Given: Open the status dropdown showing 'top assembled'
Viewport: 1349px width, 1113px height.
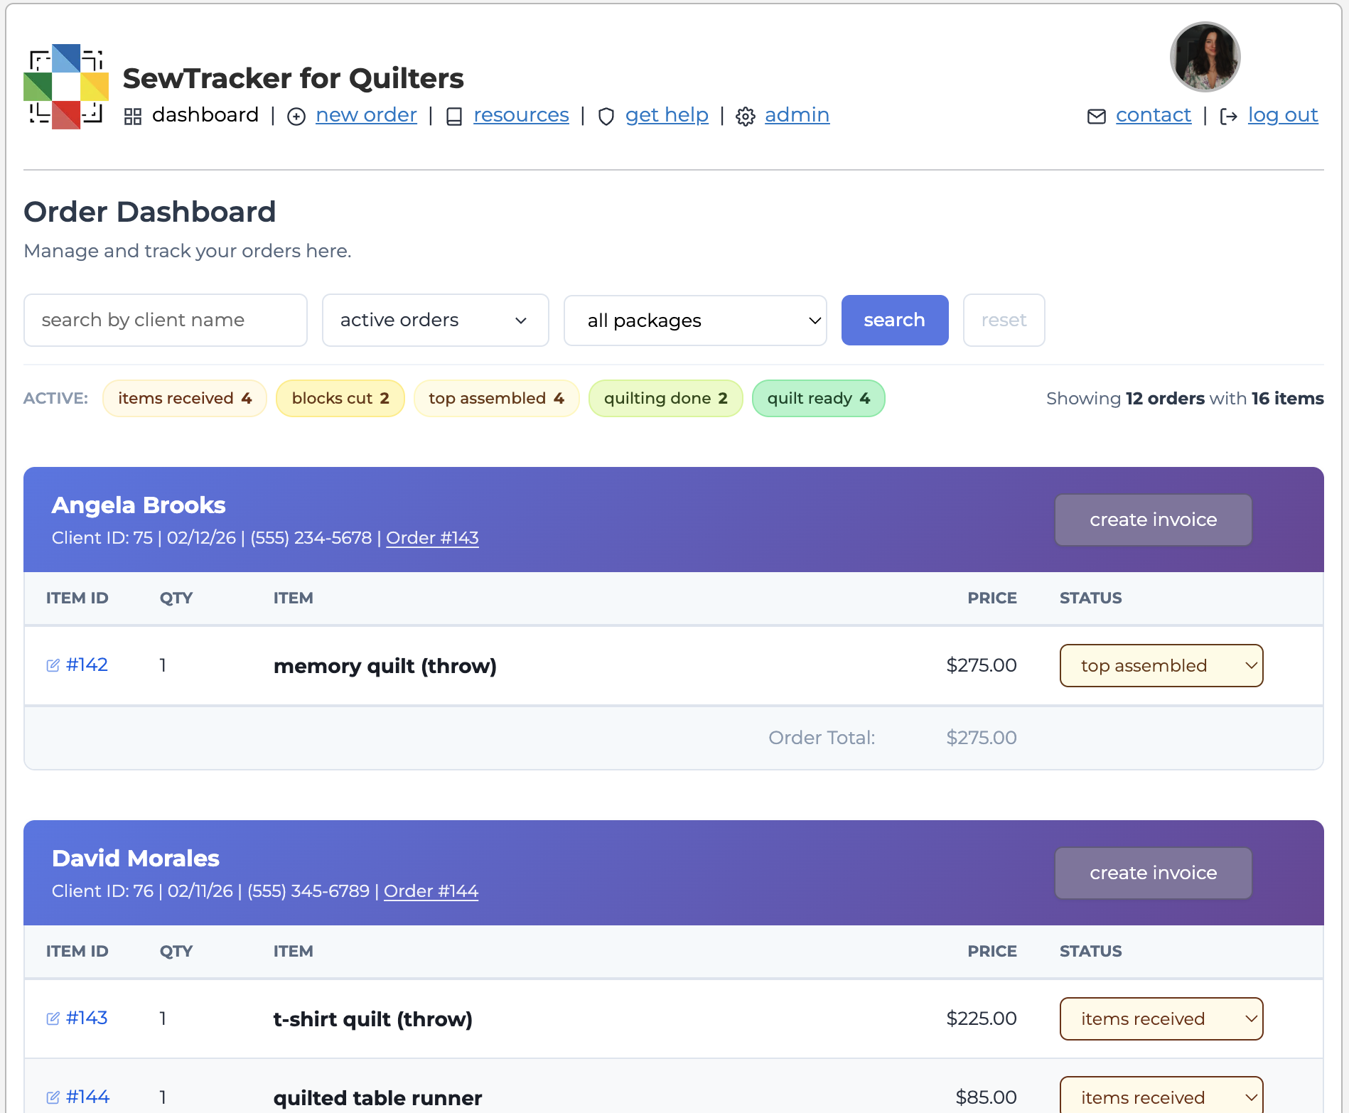Looking at the screenshot, I should (1161, 665).
